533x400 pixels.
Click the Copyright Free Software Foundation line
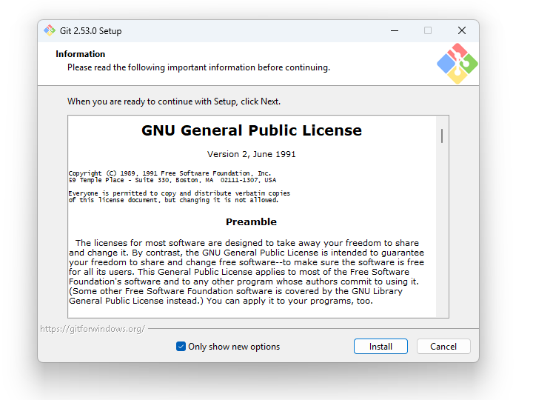170,173
